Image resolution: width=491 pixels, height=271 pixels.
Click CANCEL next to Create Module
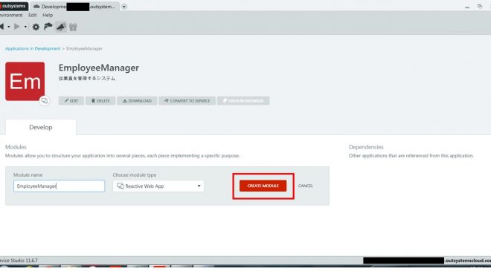(306, 186)
